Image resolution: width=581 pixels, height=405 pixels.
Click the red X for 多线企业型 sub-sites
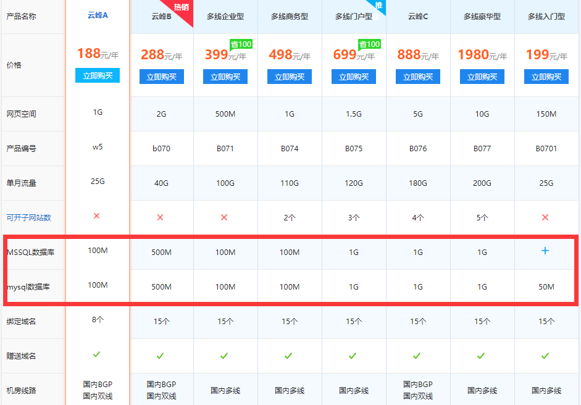(225, 217)
